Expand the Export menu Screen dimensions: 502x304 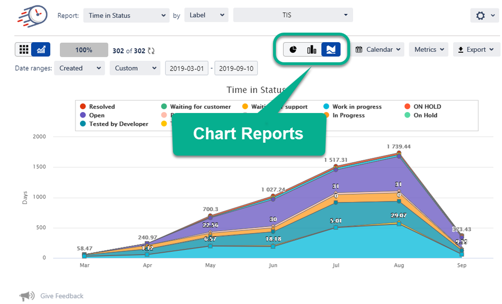pyautogui.click(x=476, y=50)
